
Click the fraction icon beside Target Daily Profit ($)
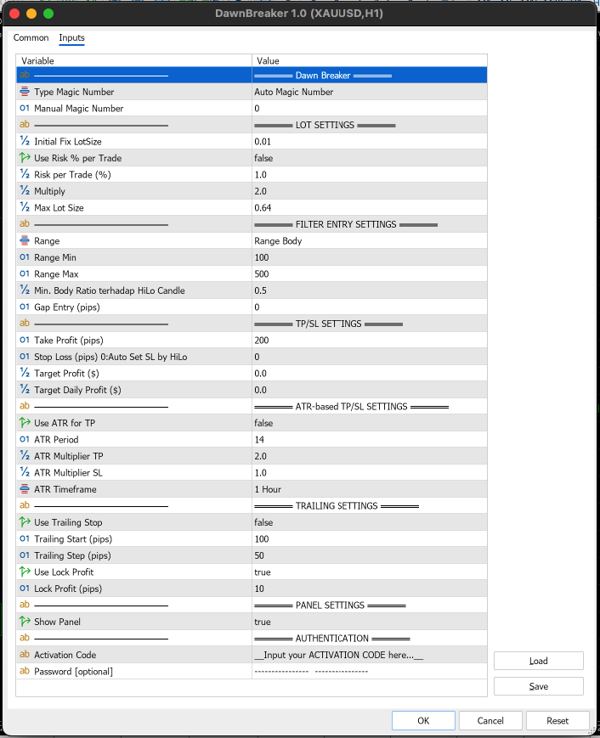[x=25, y=390]
